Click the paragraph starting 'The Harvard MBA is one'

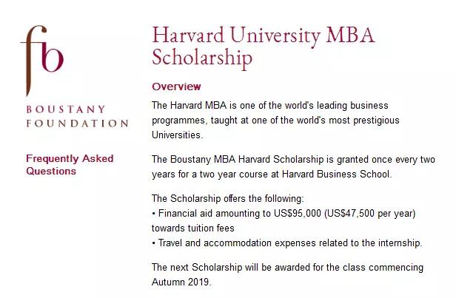pos(275,120)
